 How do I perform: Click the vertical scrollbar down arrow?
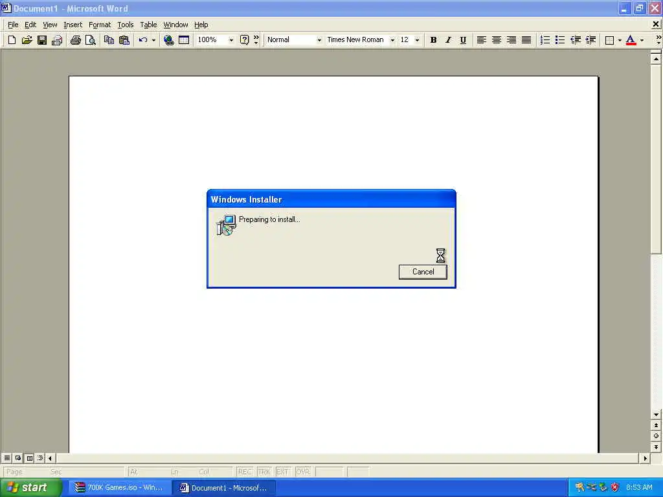click(x=656, y=415)
